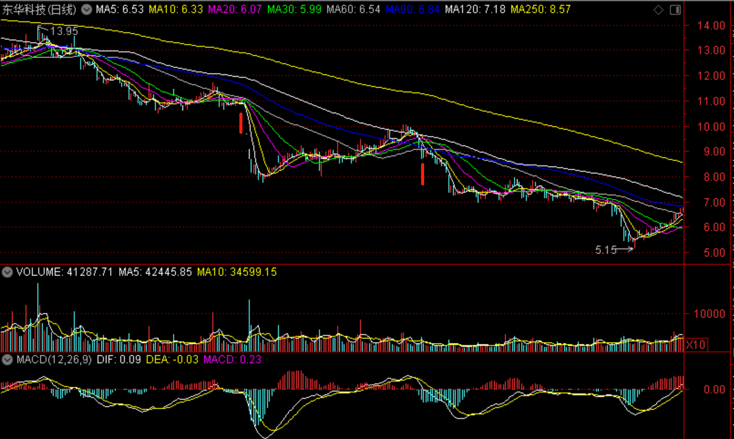Click the 6.00 price axis label
Screen dimensions: 734x439
716,227
